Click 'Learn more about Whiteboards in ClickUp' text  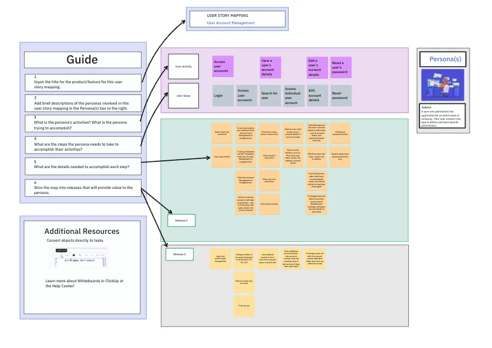(x=84, y=283)
